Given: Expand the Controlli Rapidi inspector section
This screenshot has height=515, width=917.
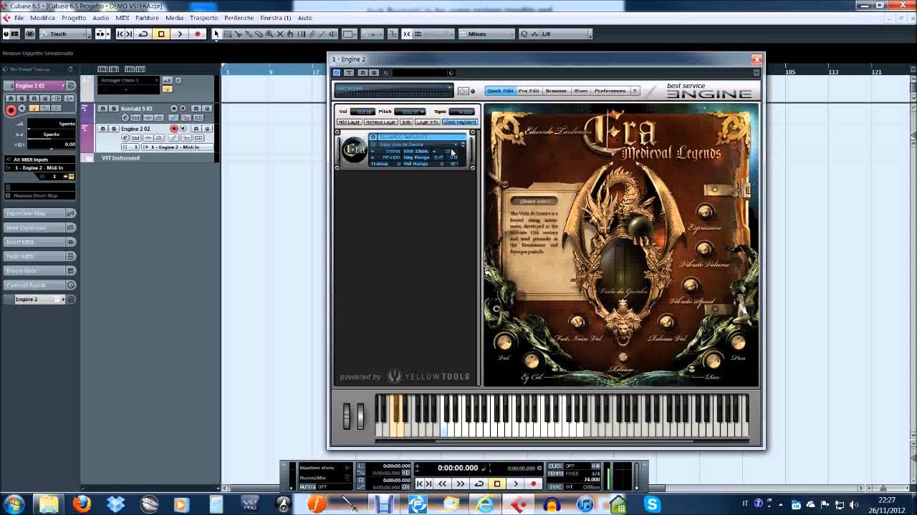Looking at the screenshot, I should coord(40,285).
